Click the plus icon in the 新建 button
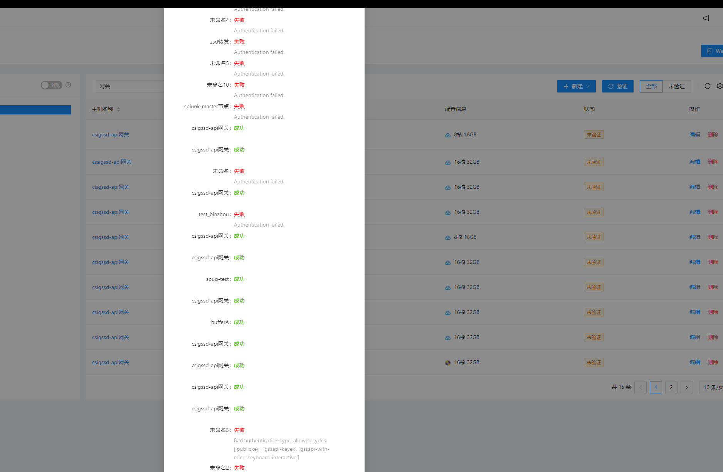The image size is (723, 472). coord(566,86)
